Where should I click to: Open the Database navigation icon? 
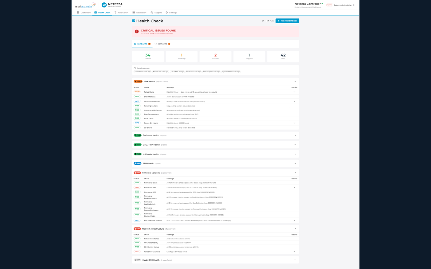coord(133,13)
